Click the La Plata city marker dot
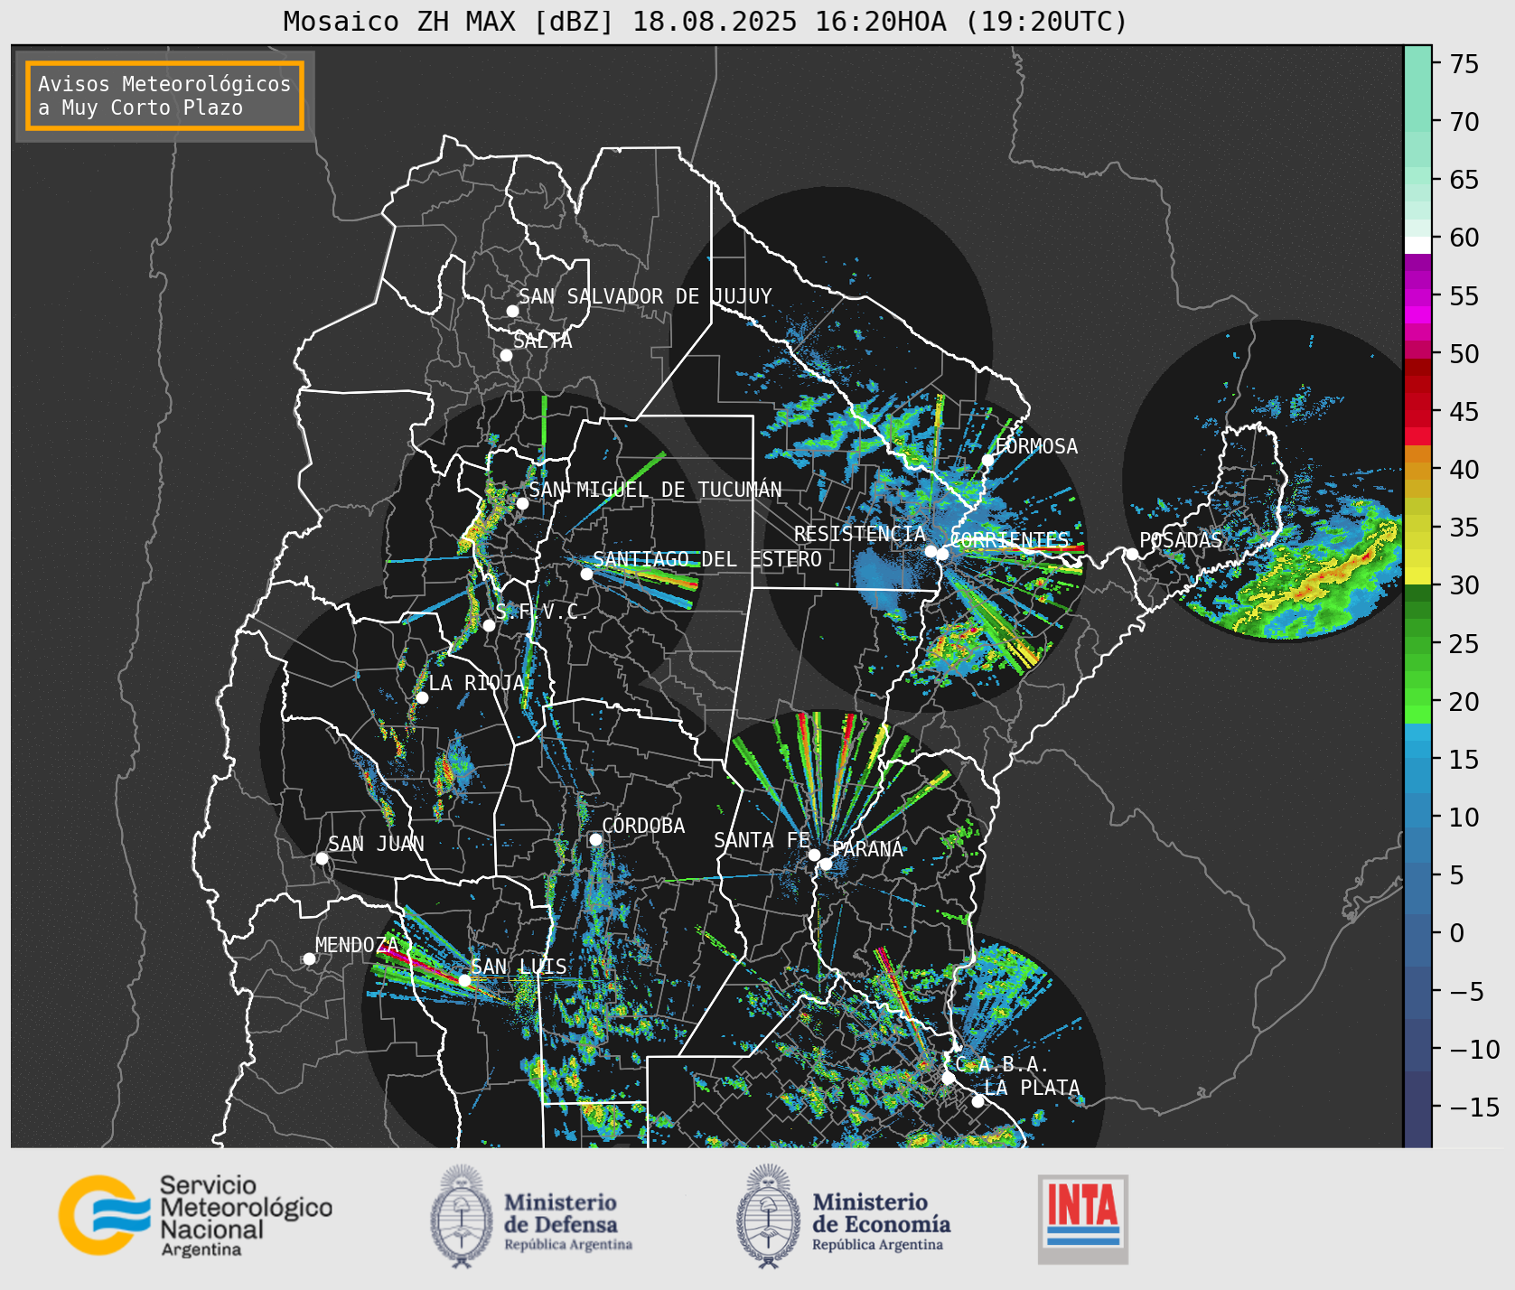Screen dimensions: 1515x1290 click(977, 1101)
